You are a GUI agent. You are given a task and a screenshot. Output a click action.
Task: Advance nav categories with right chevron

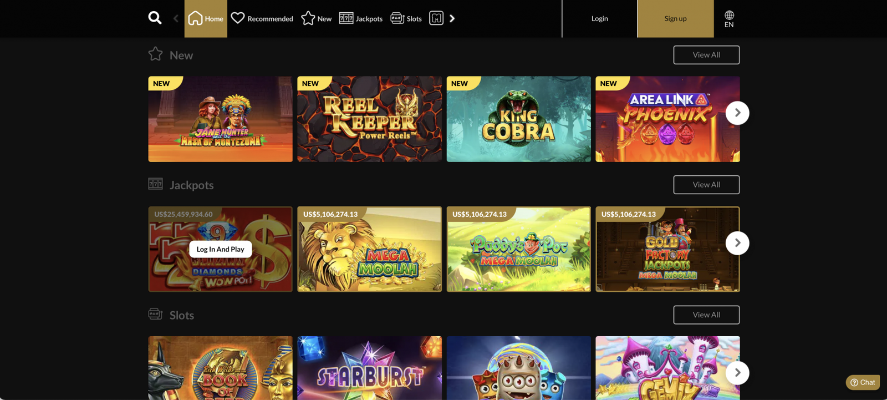[452, 18]
